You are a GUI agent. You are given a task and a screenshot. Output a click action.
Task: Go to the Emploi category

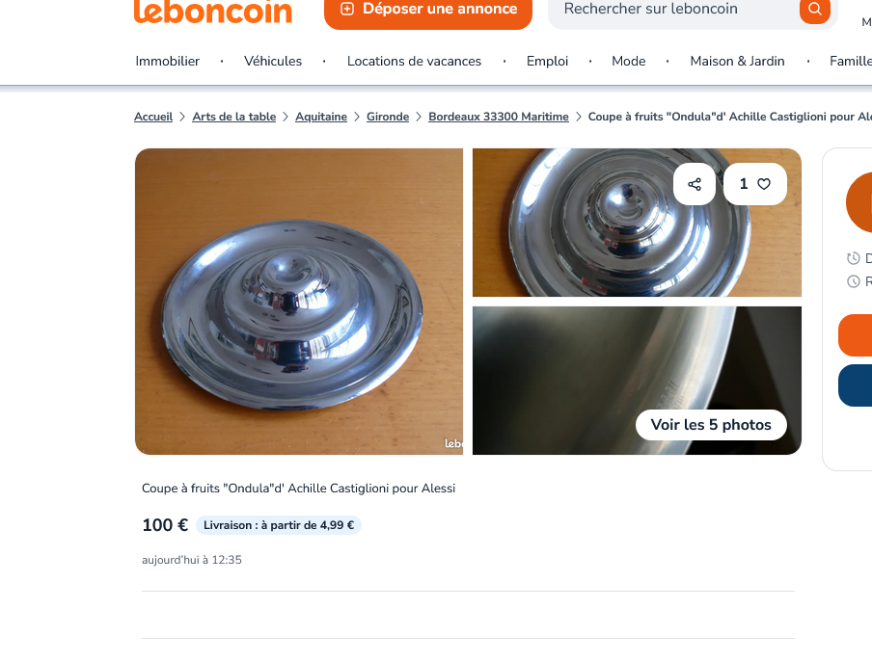click(x=547, y=61)
